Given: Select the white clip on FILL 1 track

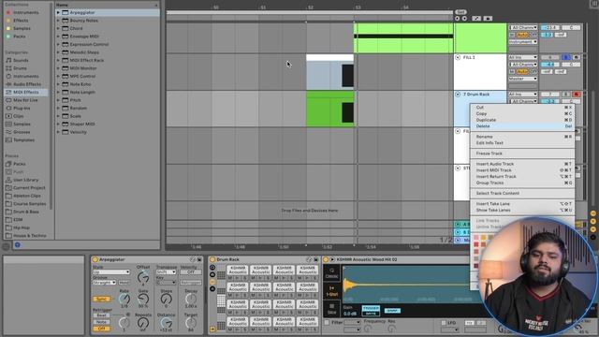Looking at the screenshot, I should coord(330,72).
